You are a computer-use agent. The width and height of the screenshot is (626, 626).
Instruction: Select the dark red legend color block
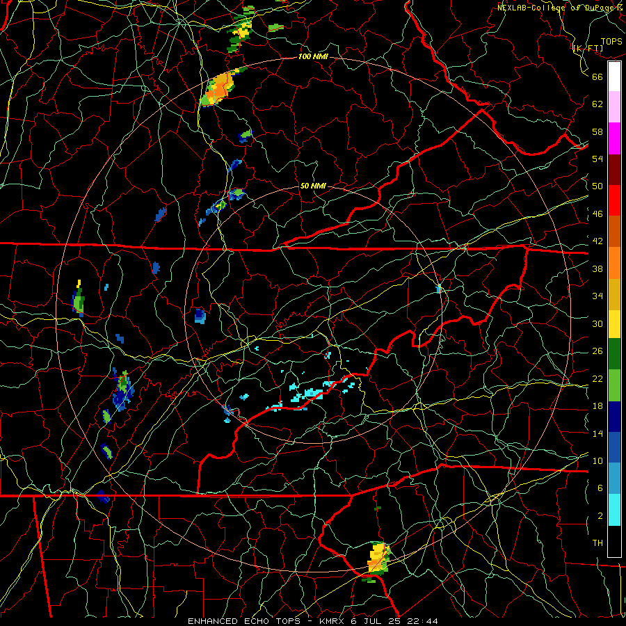tap(614, 170)
